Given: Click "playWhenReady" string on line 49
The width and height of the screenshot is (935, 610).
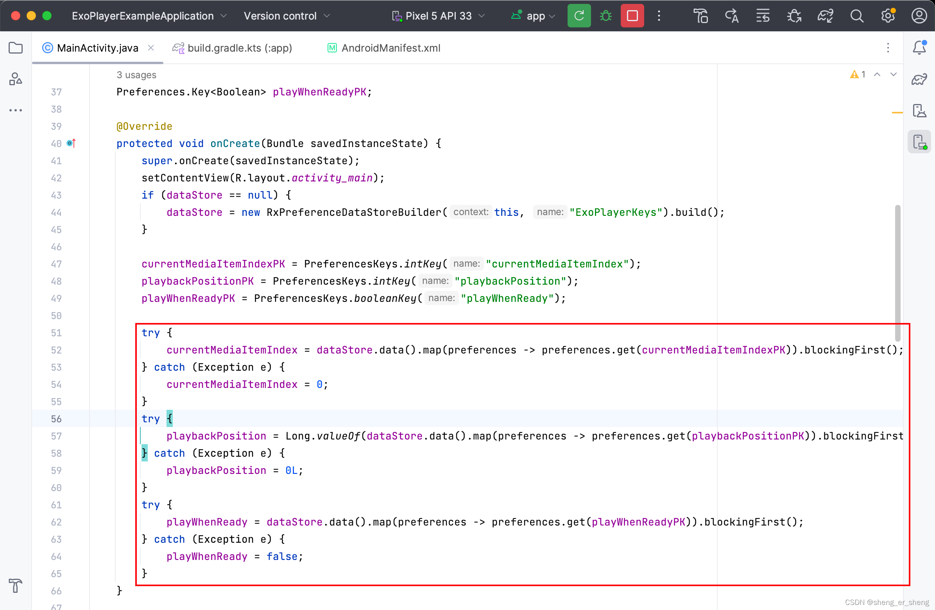Looking at the screenshot, I should tap(508, 298).
